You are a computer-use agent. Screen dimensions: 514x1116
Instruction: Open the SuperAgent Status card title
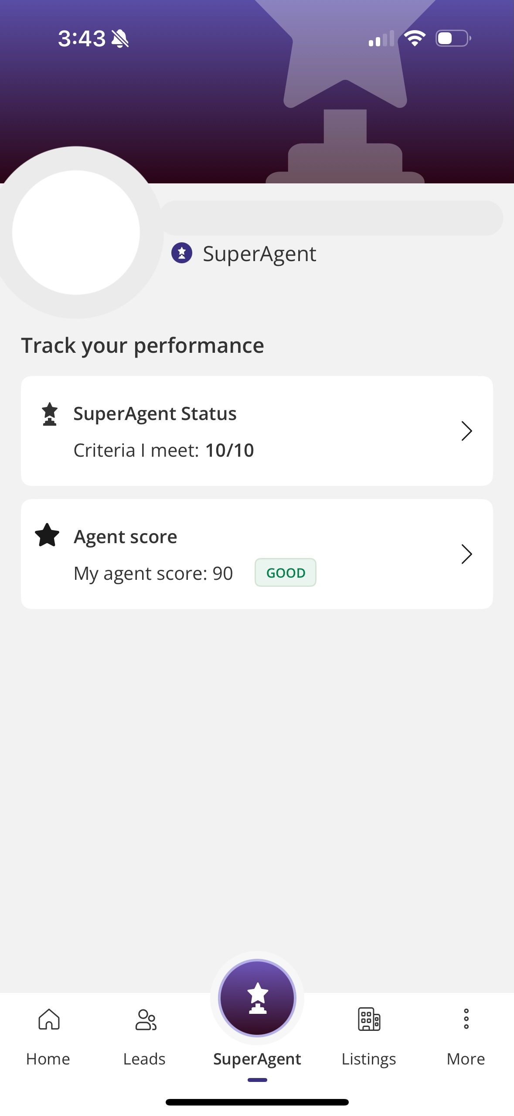tap(155, 413)
